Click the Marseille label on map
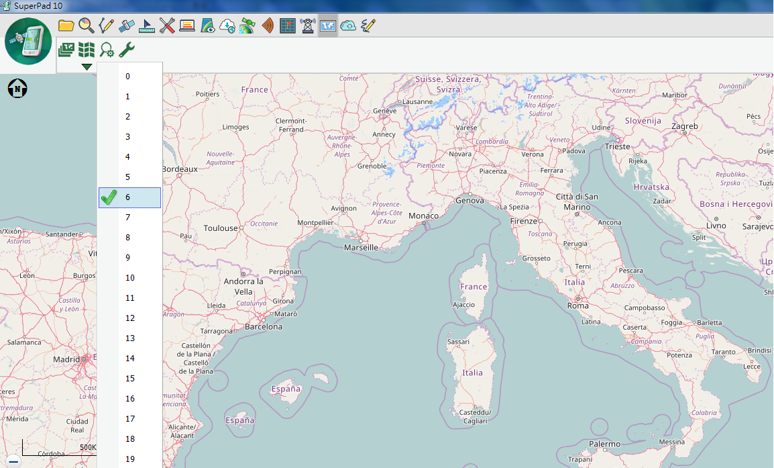 pyautogui.click(x=361, y=248)
